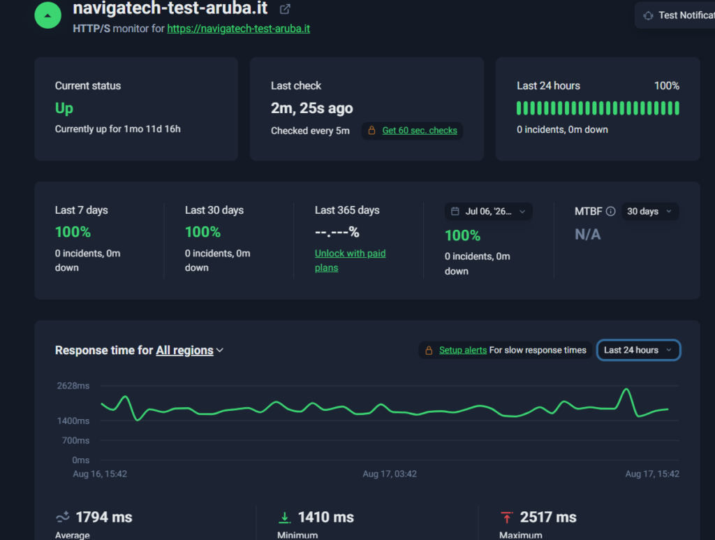Click the Get 60 sec. checks link
Viewport: 715px width, 540px height.
[420, 131]
